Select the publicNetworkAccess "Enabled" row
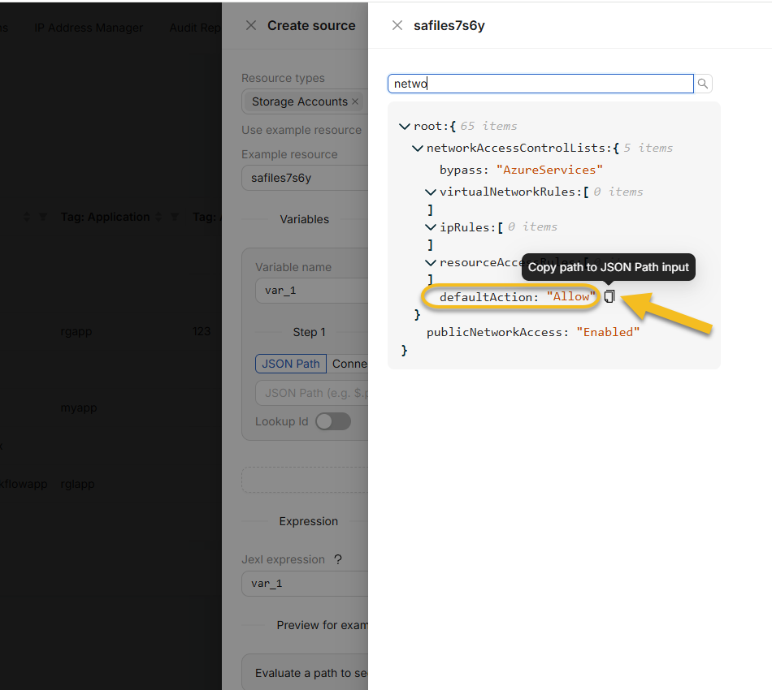 tap(533, 333)
